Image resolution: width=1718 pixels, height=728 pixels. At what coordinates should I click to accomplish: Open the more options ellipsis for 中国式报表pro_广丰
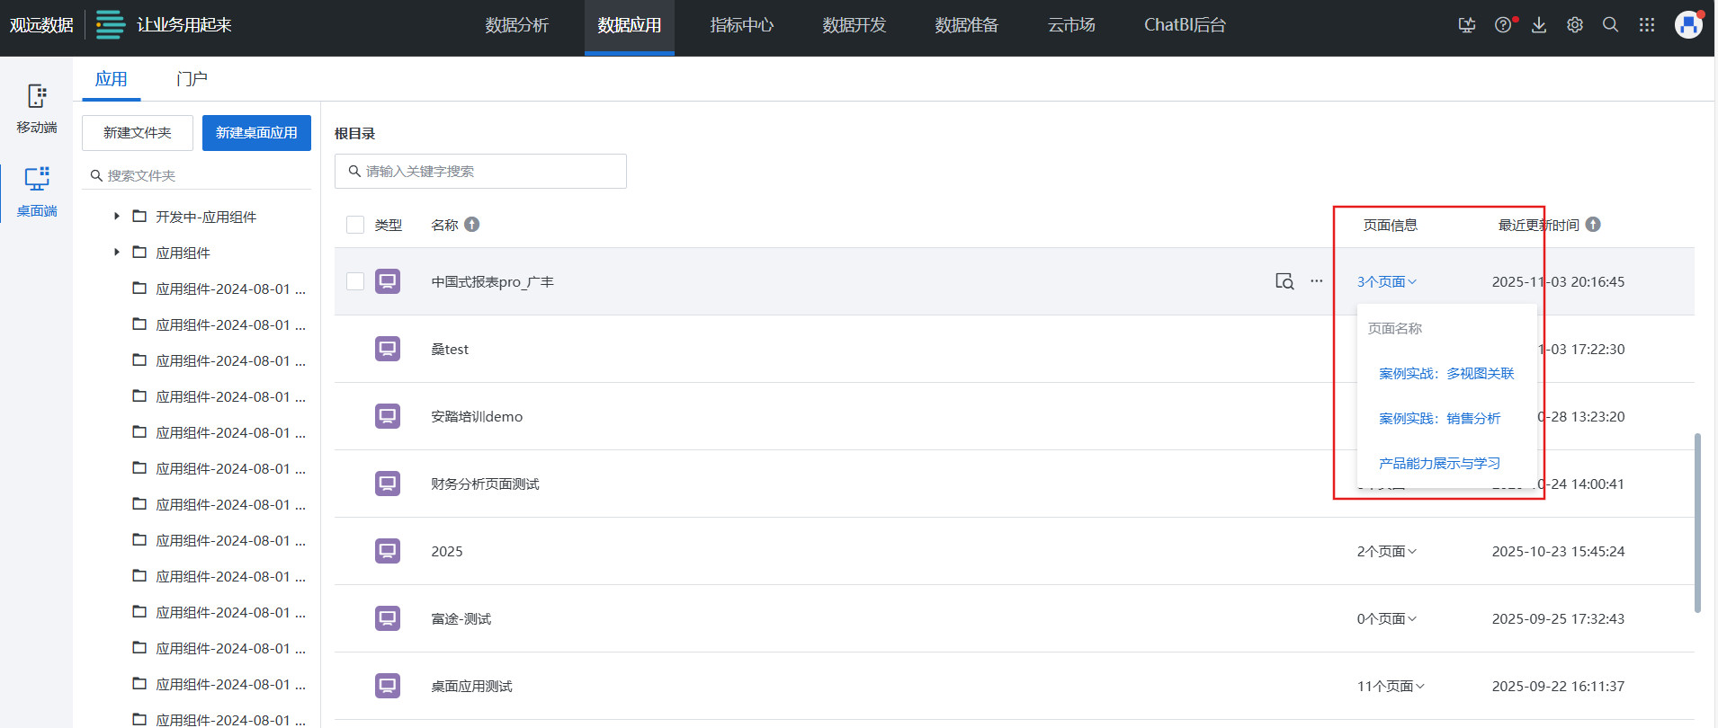pyautogui.click(x=1317, y=281)
